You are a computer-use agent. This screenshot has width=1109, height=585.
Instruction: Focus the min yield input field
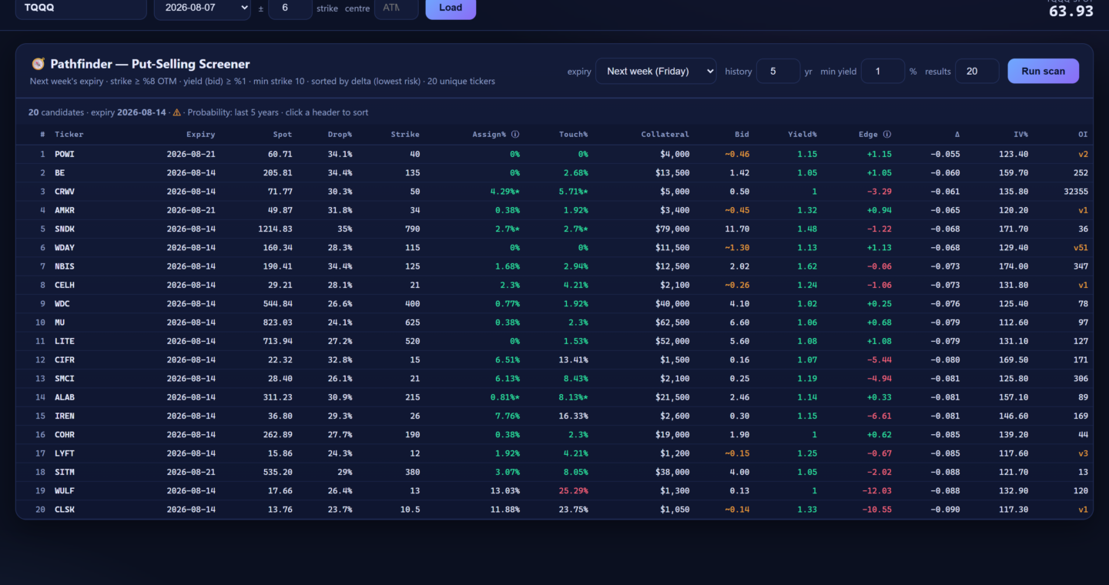883,71
